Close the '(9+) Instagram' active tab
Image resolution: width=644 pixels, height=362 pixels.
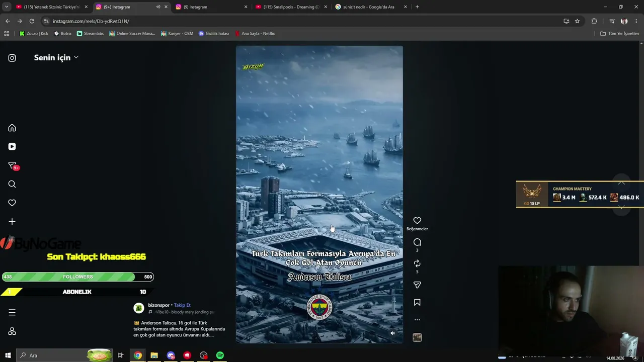pyautogui.click(x=166, y=7)
